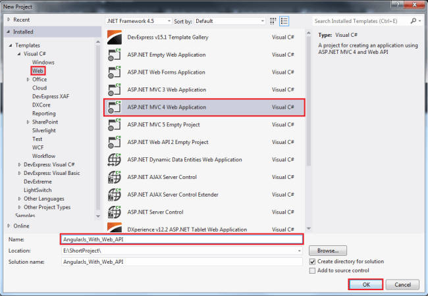Expand the Online section

coord(9,226)
